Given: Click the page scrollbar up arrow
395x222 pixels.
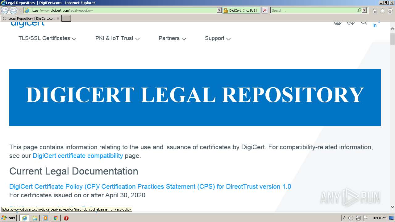Looking at the screenshot, I should point(393,29).
